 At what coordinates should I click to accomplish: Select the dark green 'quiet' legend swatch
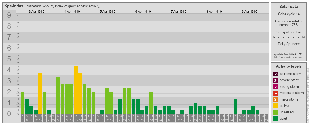click(275, 118)
